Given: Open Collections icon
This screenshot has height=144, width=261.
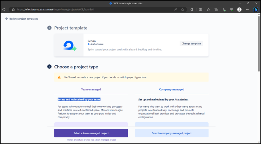Looking at the screenshot, I should click(216, 9).
